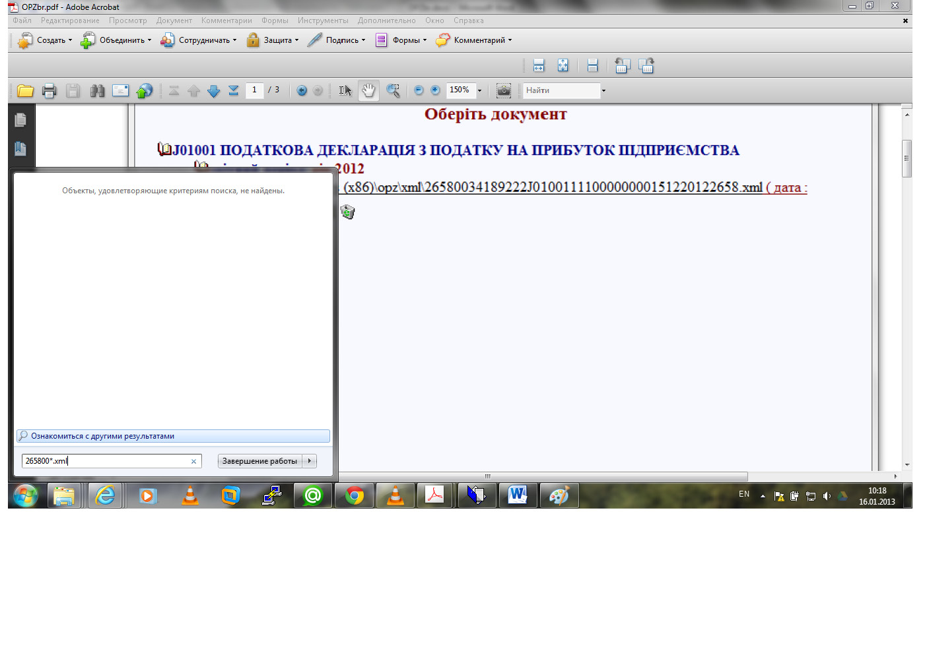The width and height of the screenshot is (927, 655).
Task: Expand the arrow next to Завершение работы
Action: click(x=310, y=461)
